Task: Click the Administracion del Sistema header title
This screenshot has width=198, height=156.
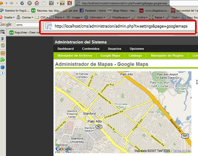Action: (x=81, y=42)
